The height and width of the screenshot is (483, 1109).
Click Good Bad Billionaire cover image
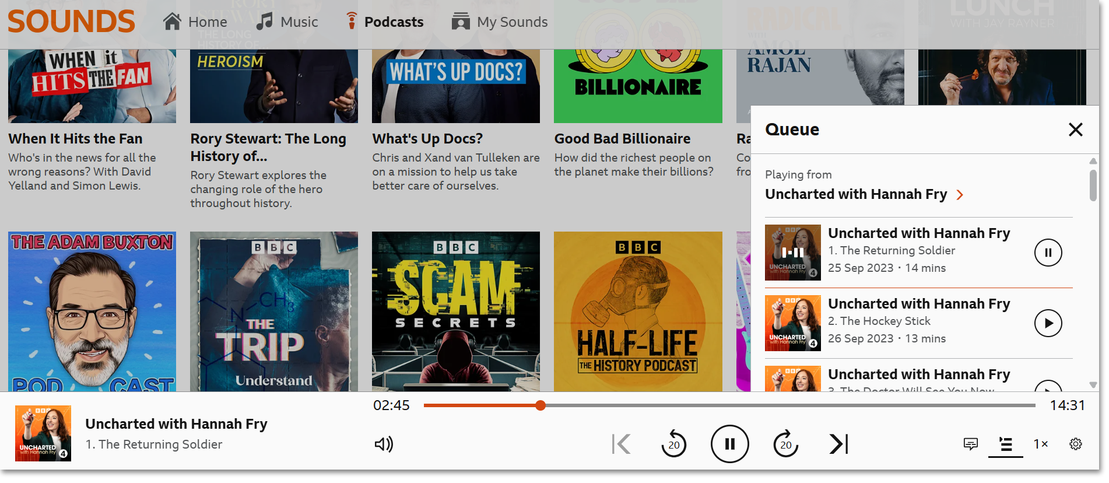click(x=638, y=86)
